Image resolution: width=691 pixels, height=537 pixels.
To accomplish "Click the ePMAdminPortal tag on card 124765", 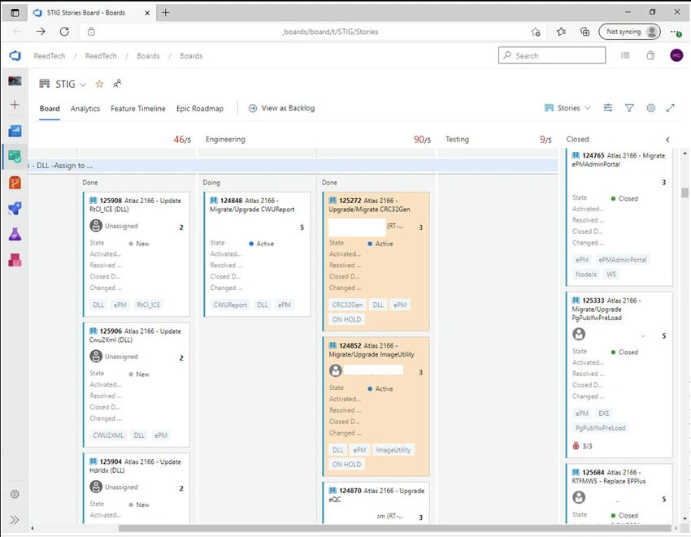I will pos(622,260).
